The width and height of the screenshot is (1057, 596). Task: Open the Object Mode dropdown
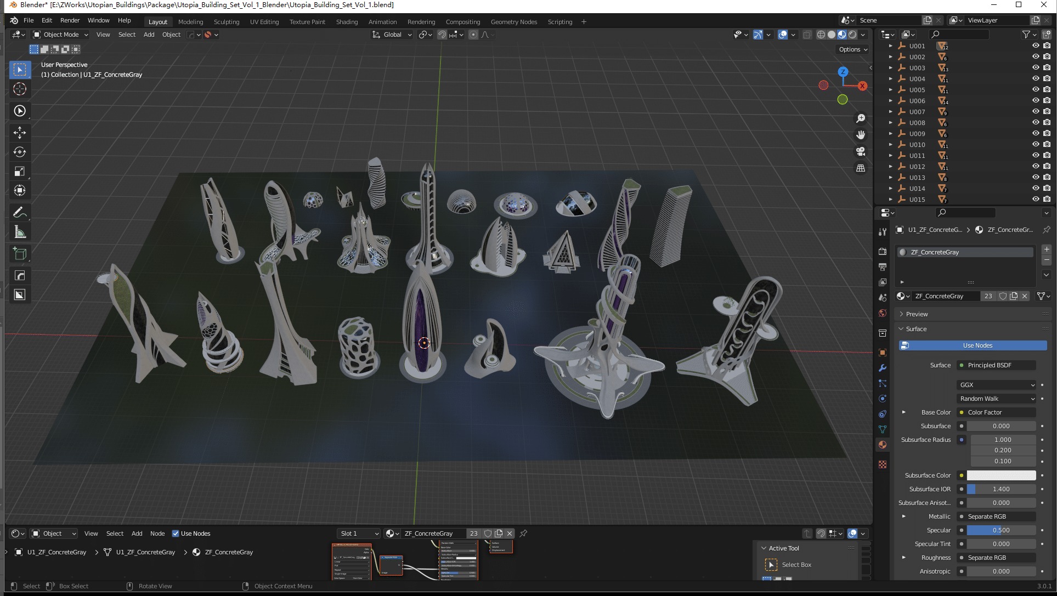tap(60, 35)
